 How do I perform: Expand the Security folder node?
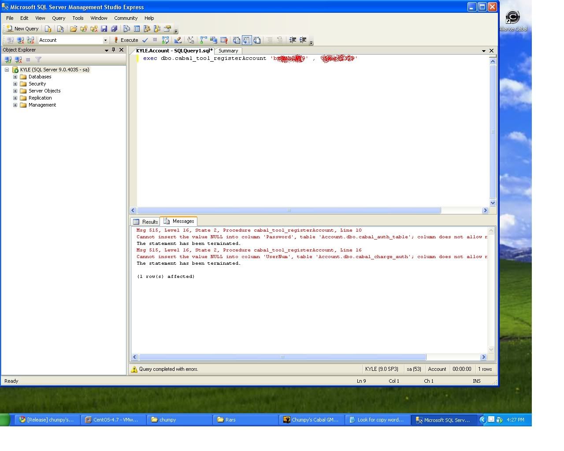coord(15,84)
